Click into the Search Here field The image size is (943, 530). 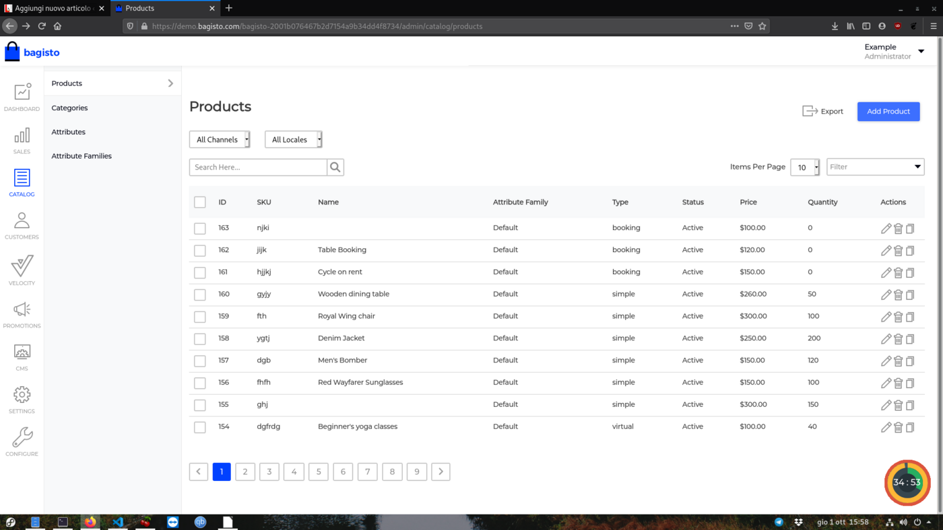coord(258,167)
